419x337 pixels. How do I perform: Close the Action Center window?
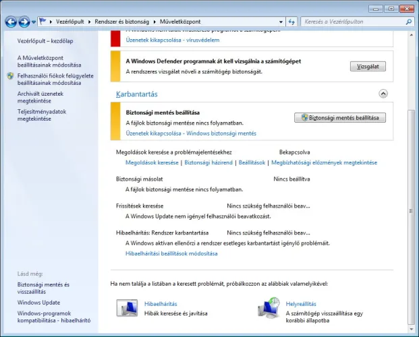(407, 9)
